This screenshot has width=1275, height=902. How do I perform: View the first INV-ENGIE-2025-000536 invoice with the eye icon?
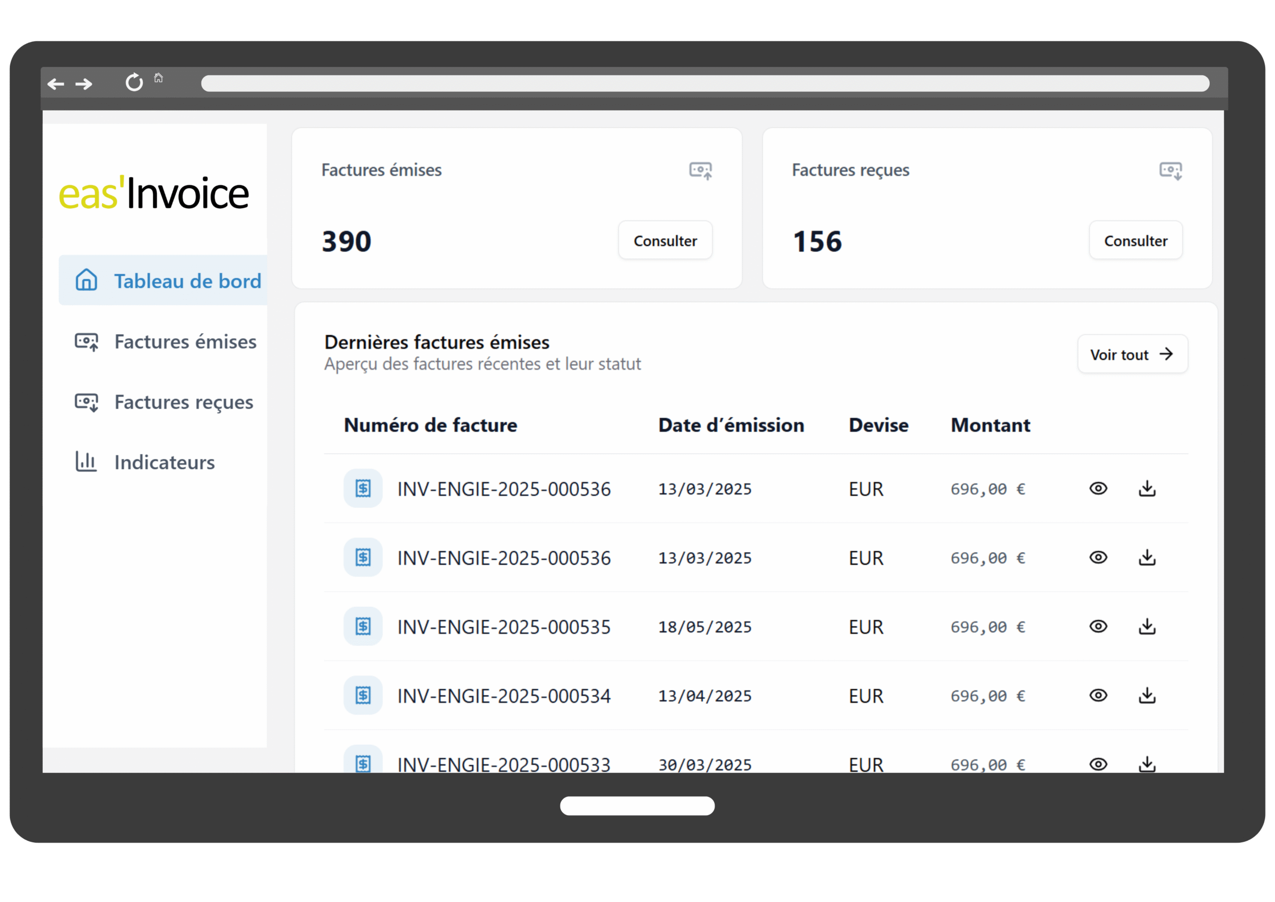(x=1098, y=488)
